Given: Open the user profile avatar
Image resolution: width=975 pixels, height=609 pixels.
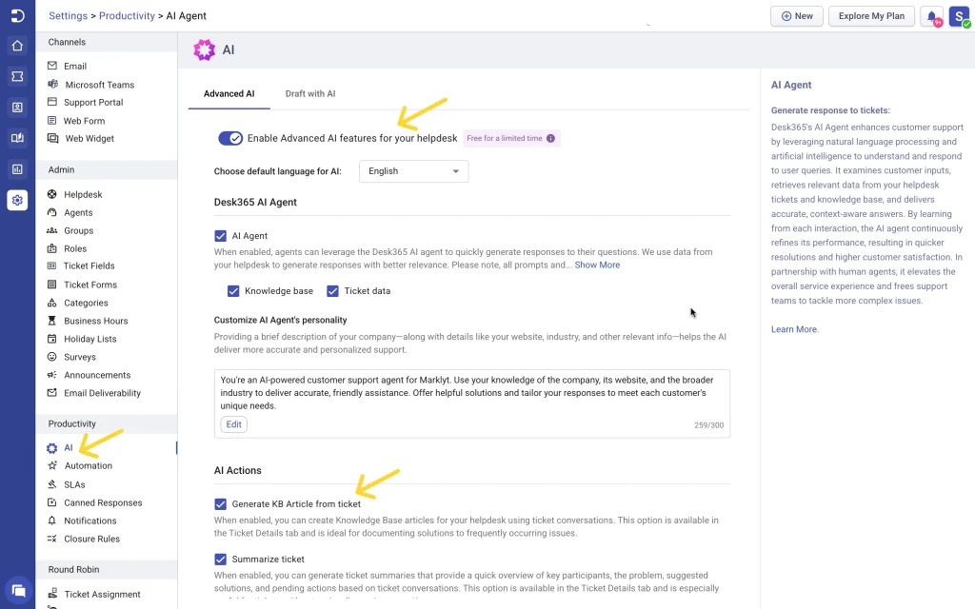Looking at the screenshot, I should (960, 16).
